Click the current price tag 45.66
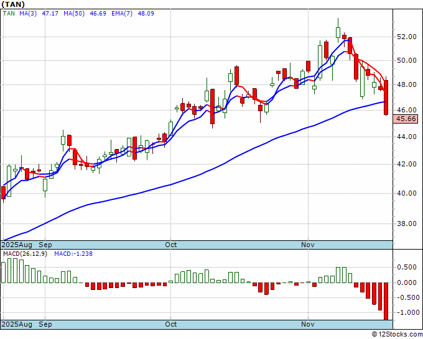 406,119
